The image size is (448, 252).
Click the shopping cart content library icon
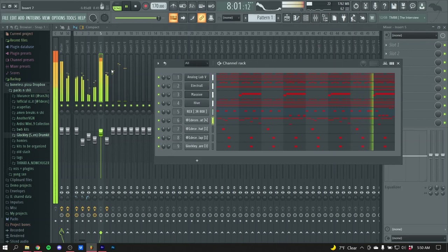pos(372,18)
